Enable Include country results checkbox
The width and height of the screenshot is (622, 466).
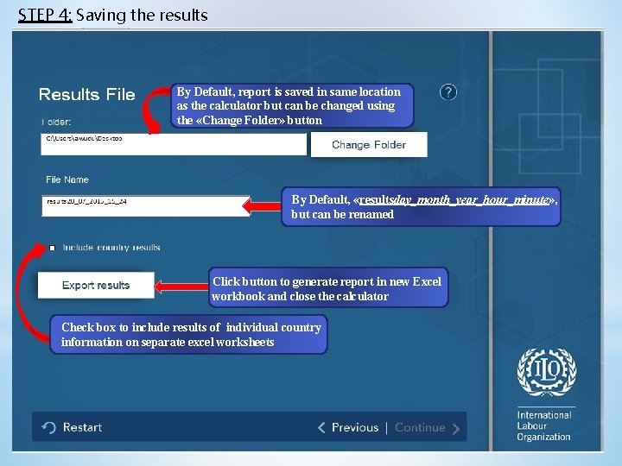pyautogui.click(x=52, y=248)
